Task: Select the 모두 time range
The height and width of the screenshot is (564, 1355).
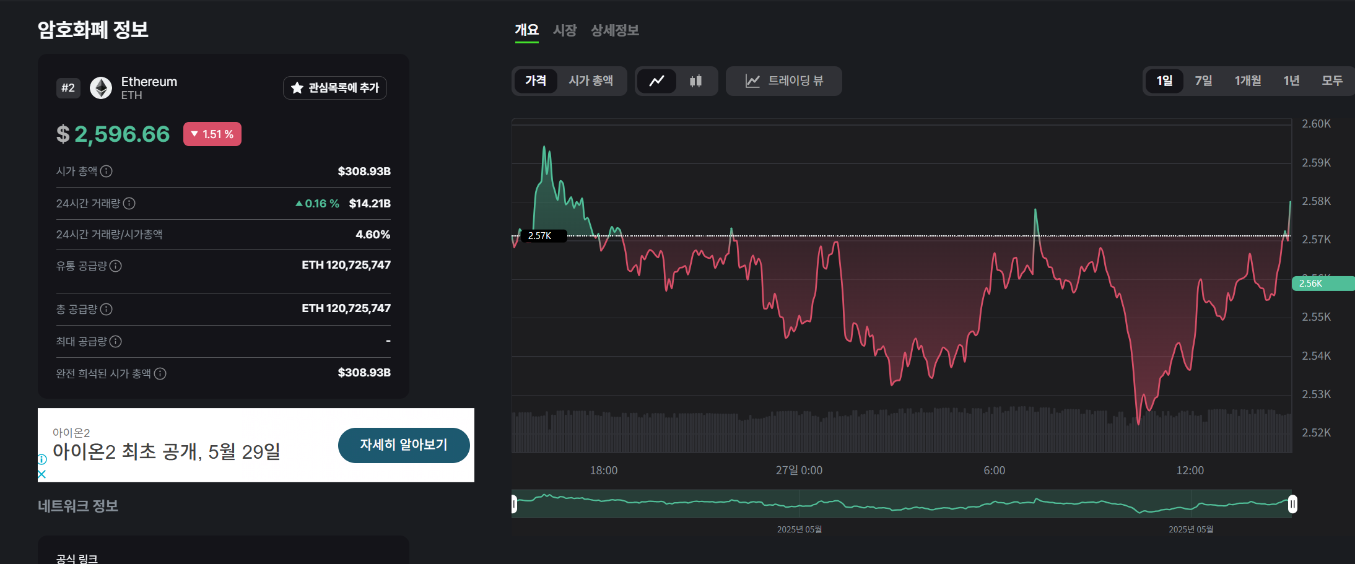Action: (x=1332, y=80)
